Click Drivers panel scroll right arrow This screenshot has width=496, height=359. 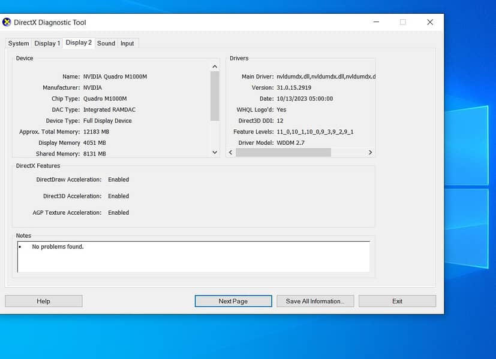point(370,153)
